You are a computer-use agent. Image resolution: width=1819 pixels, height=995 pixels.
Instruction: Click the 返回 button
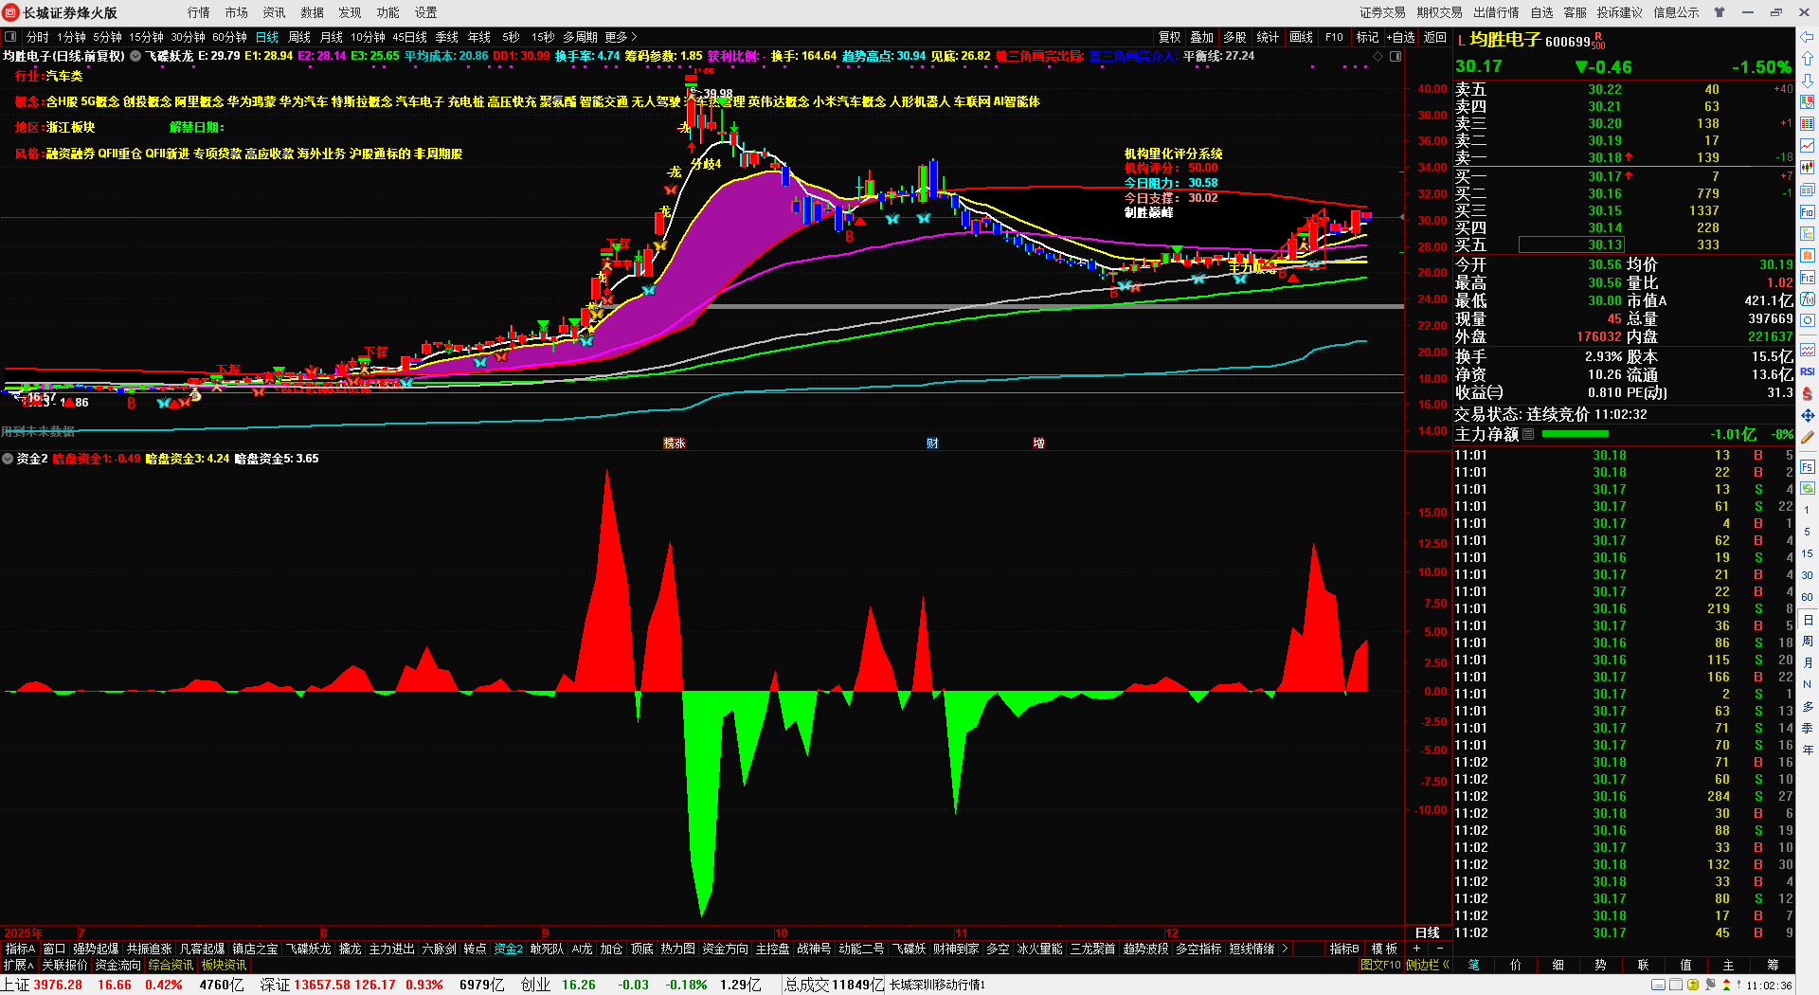coord(1435,37)
